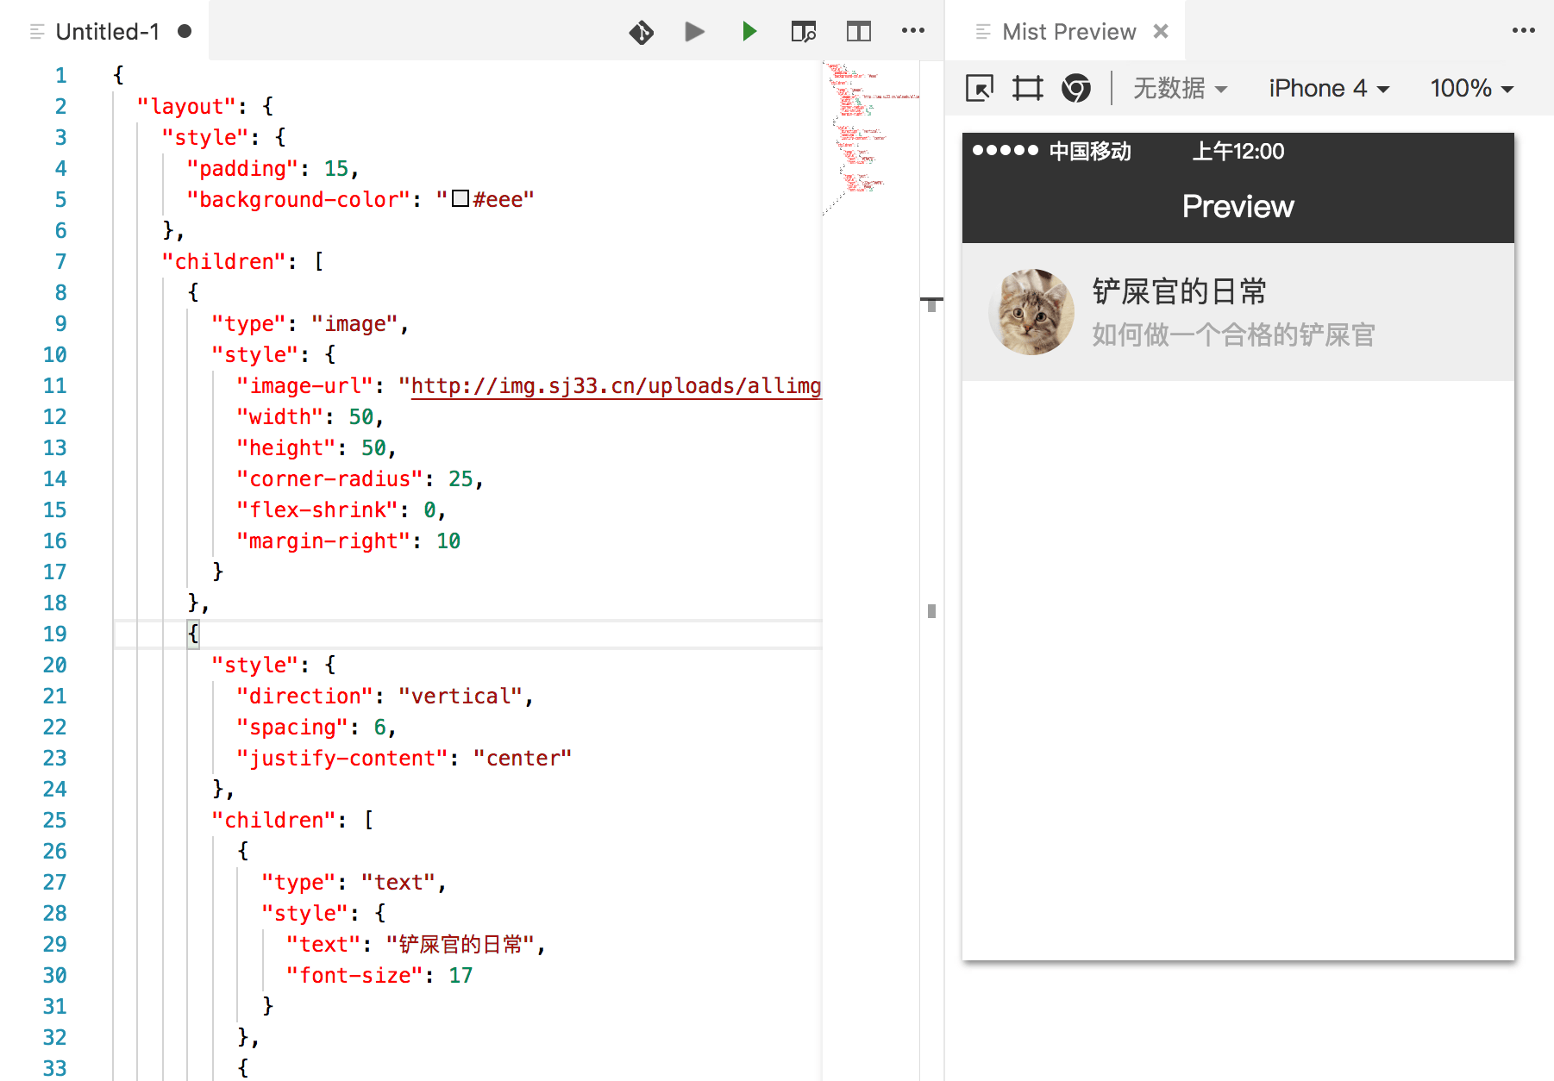This screenshot has height=1081, width=1554.
Task: Click the #eee color swatch box
Action: (x=461, y=198)
